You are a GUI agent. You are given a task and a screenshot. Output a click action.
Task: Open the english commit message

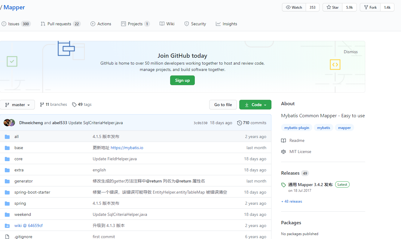coord(99,170)
